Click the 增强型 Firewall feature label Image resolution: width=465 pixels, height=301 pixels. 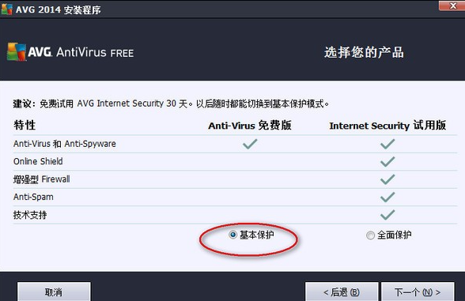[x=41, y=179]
